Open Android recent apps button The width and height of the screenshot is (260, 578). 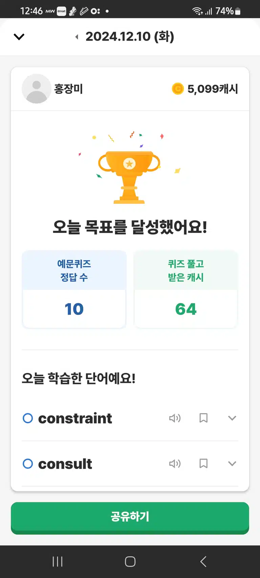point(58,562)
